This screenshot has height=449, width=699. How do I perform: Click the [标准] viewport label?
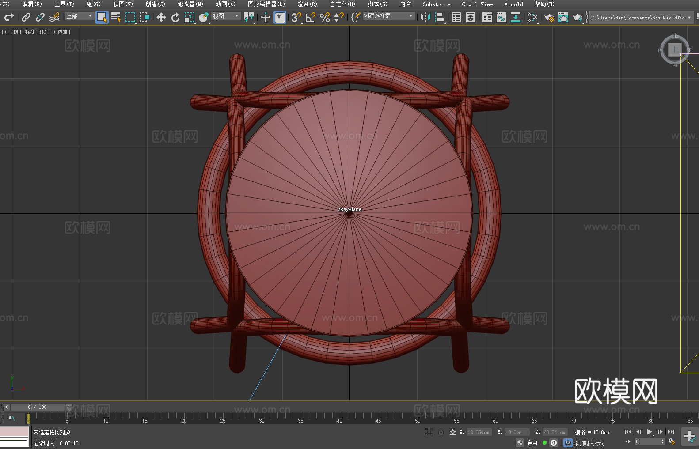coord(30,32)
